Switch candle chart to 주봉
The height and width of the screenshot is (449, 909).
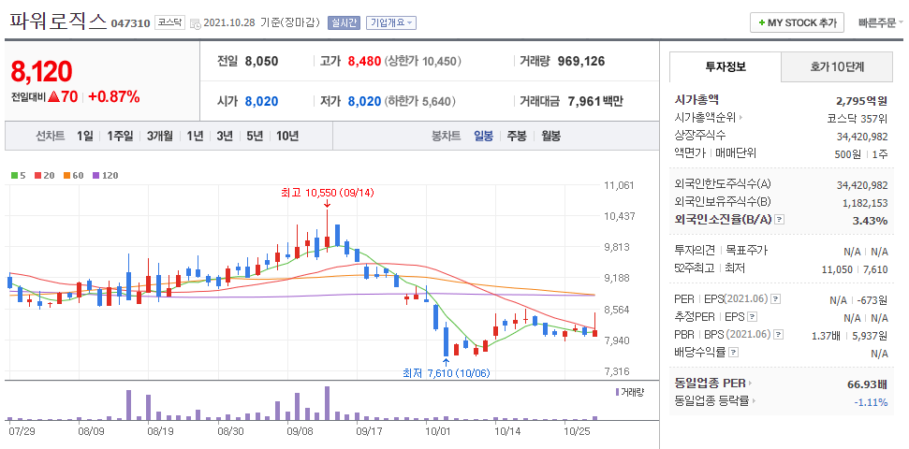point(517,137)
